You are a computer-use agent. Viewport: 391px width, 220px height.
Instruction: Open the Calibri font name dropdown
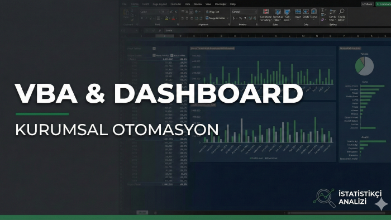(150, 12)
